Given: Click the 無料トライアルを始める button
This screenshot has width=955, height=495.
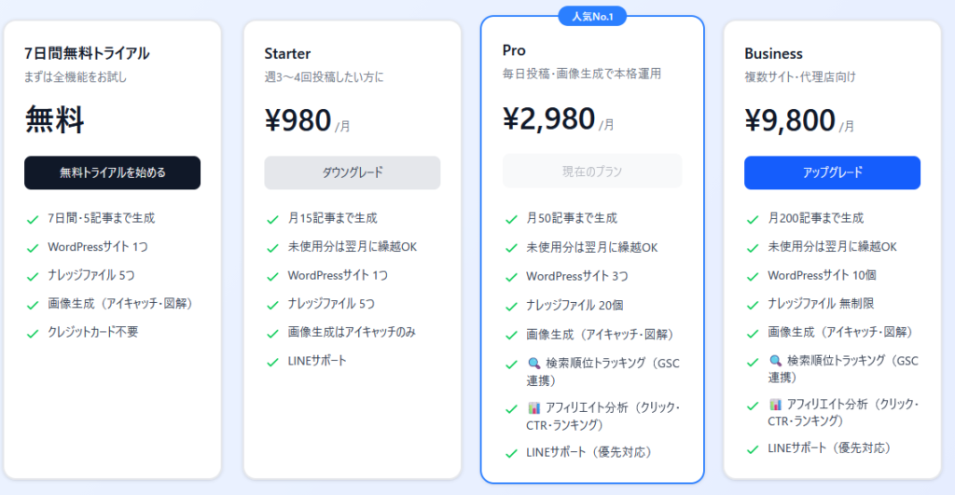Looking at the screenshot, I should tap(112, 172).
